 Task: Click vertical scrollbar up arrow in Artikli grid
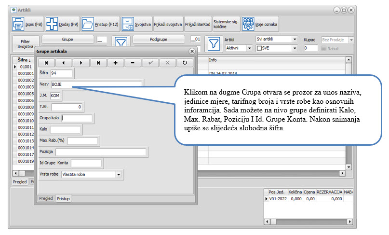pyautogui.click(x=349, y=60)
